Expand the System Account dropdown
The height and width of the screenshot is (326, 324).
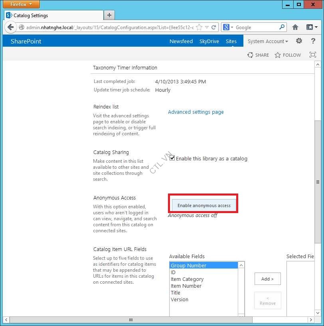coord(268,41)
